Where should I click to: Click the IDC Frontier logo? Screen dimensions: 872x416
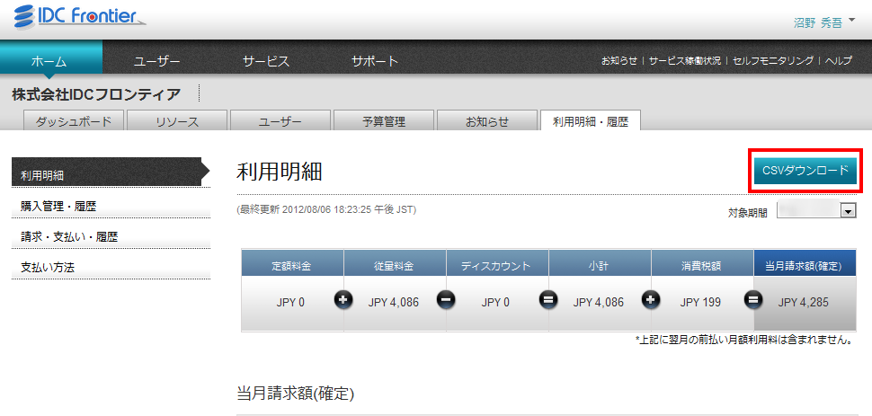pos(79,16)
